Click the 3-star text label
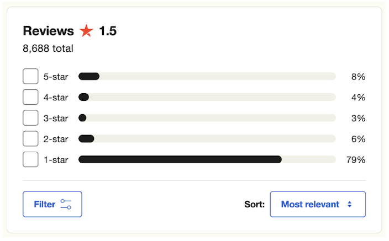The image size is (389, 241). (x=56, y=118)
